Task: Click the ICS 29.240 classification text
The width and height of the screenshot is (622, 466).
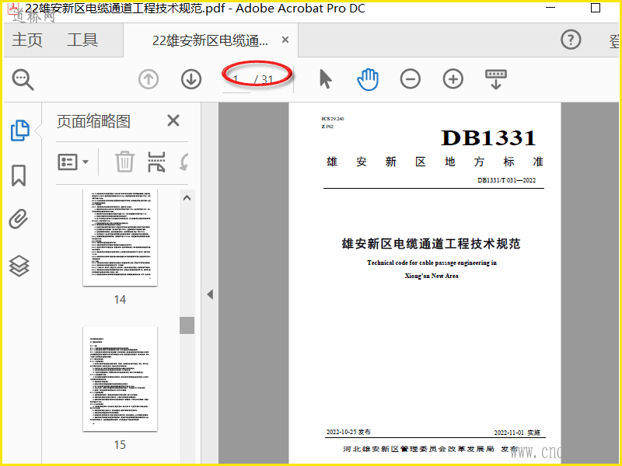Action: 333,119
